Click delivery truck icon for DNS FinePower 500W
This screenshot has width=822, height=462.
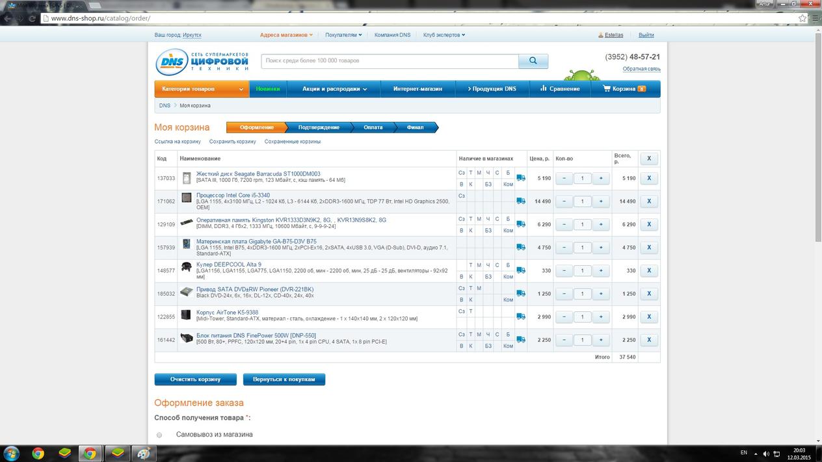521,340
